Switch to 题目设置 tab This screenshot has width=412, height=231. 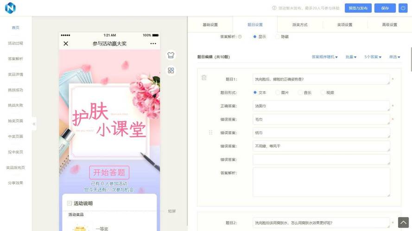pyautogui.click(x=255, y=24)
